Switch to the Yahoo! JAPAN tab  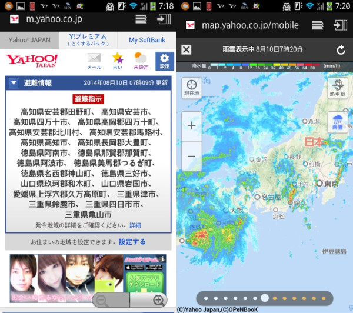(29, 40)
